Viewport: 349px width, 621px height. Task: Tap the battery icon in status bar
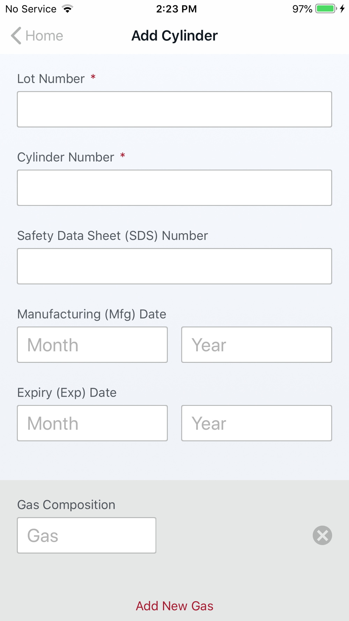[x=326, y=9]
